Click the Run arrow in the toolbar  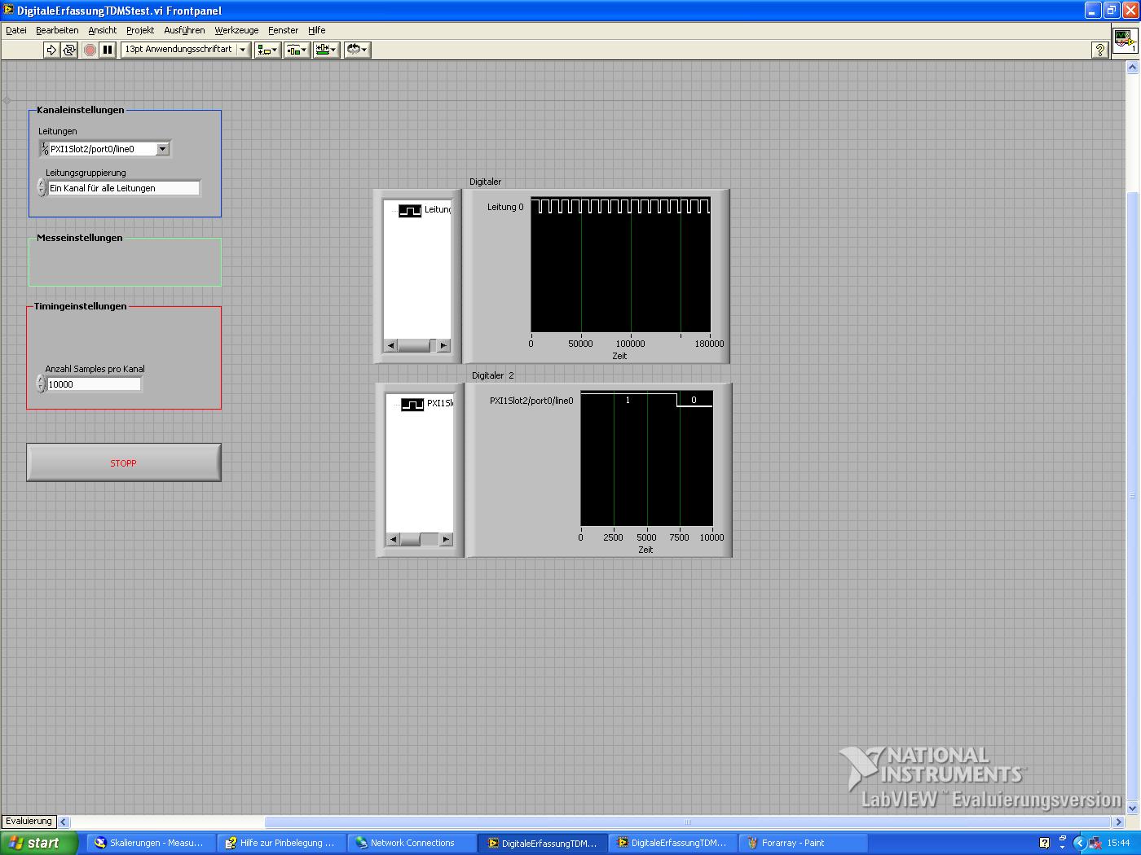coord(51,50)
